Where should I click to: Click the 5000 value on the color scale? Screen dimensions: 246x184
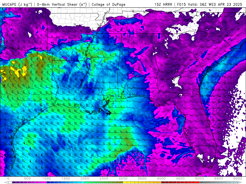coord(200,178)
